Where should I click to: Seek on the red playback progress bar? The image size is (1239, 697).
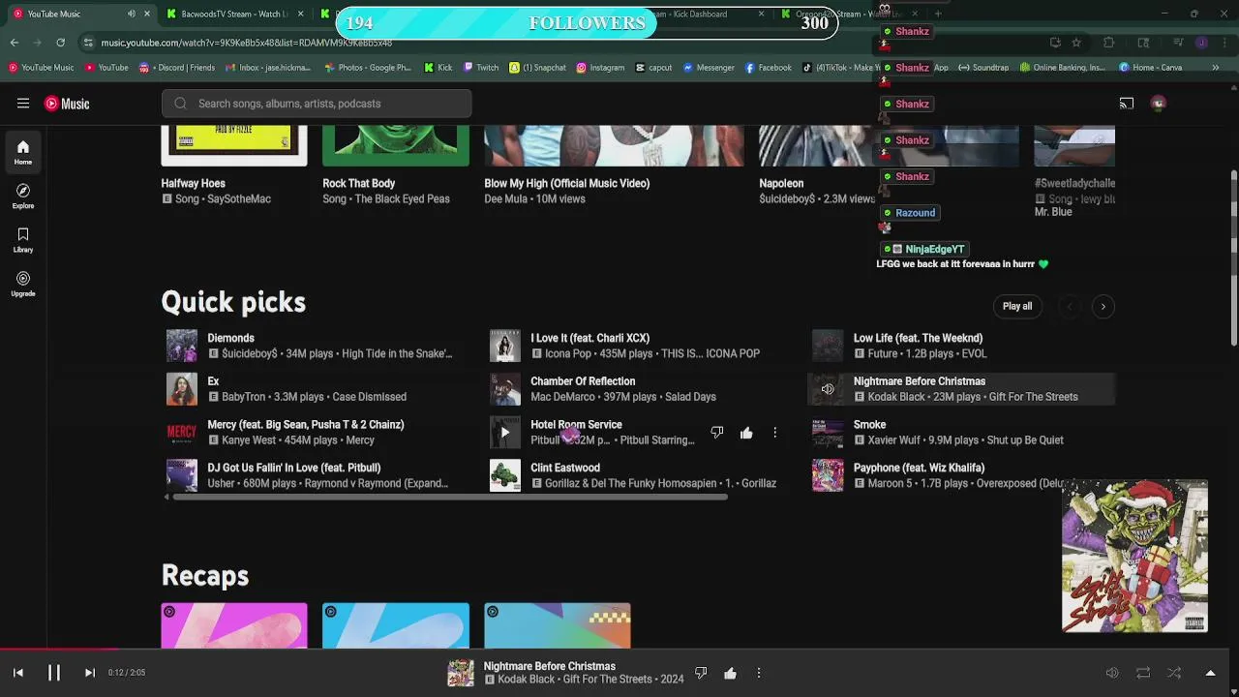coord(60,650)
